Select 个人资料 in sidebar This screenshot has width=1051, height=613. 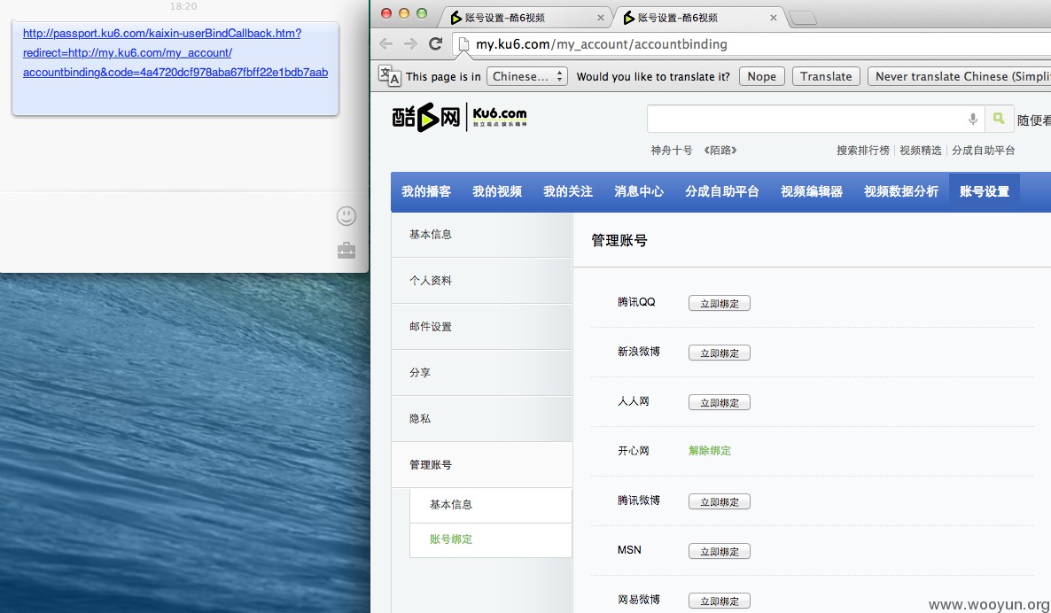pyautogui.click(x=482, y=281)
